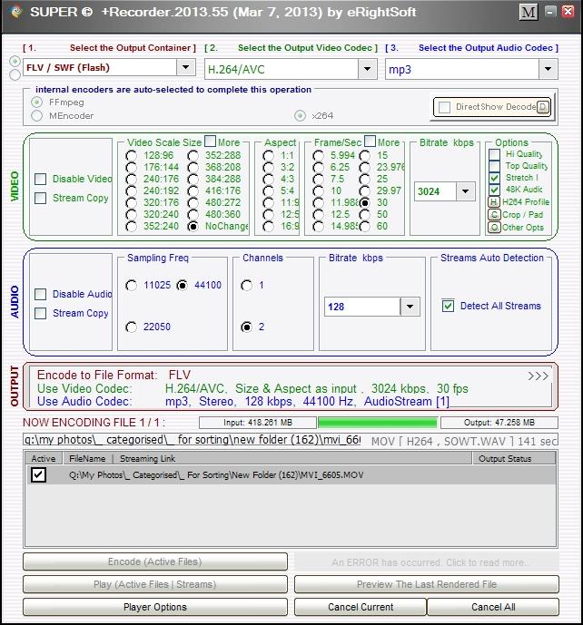The height and width of the screenshot is (625, 583).
Task: Set frame rate to 60 fps
Action: [x=364, y=227]
